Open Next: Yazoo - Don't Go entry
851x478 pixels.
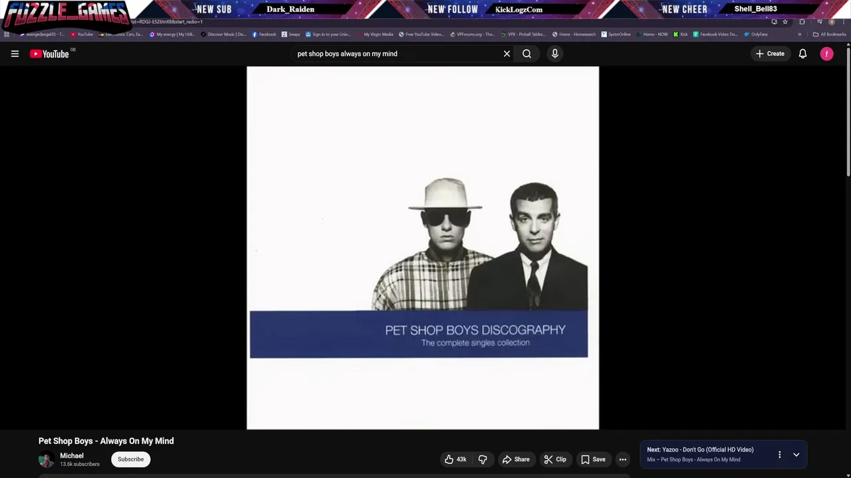700,449
